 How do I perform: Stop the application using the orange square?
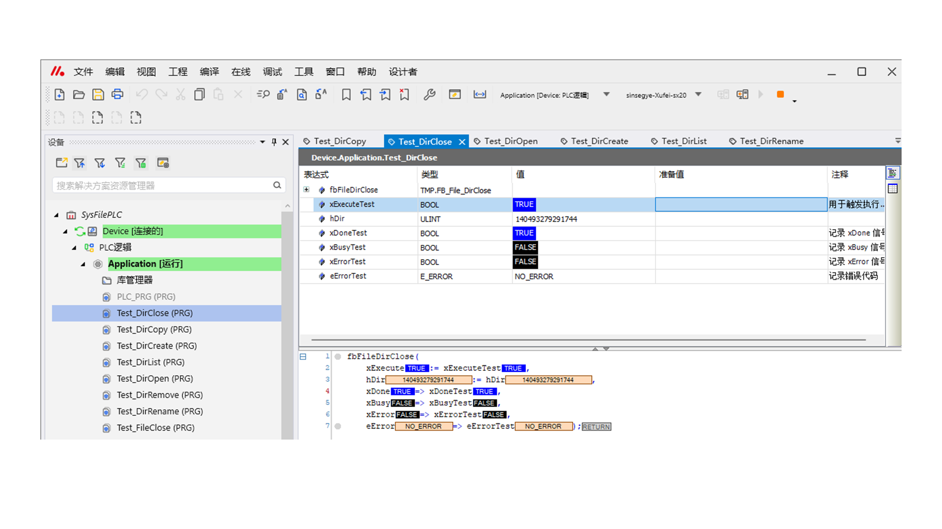point(780,94)
